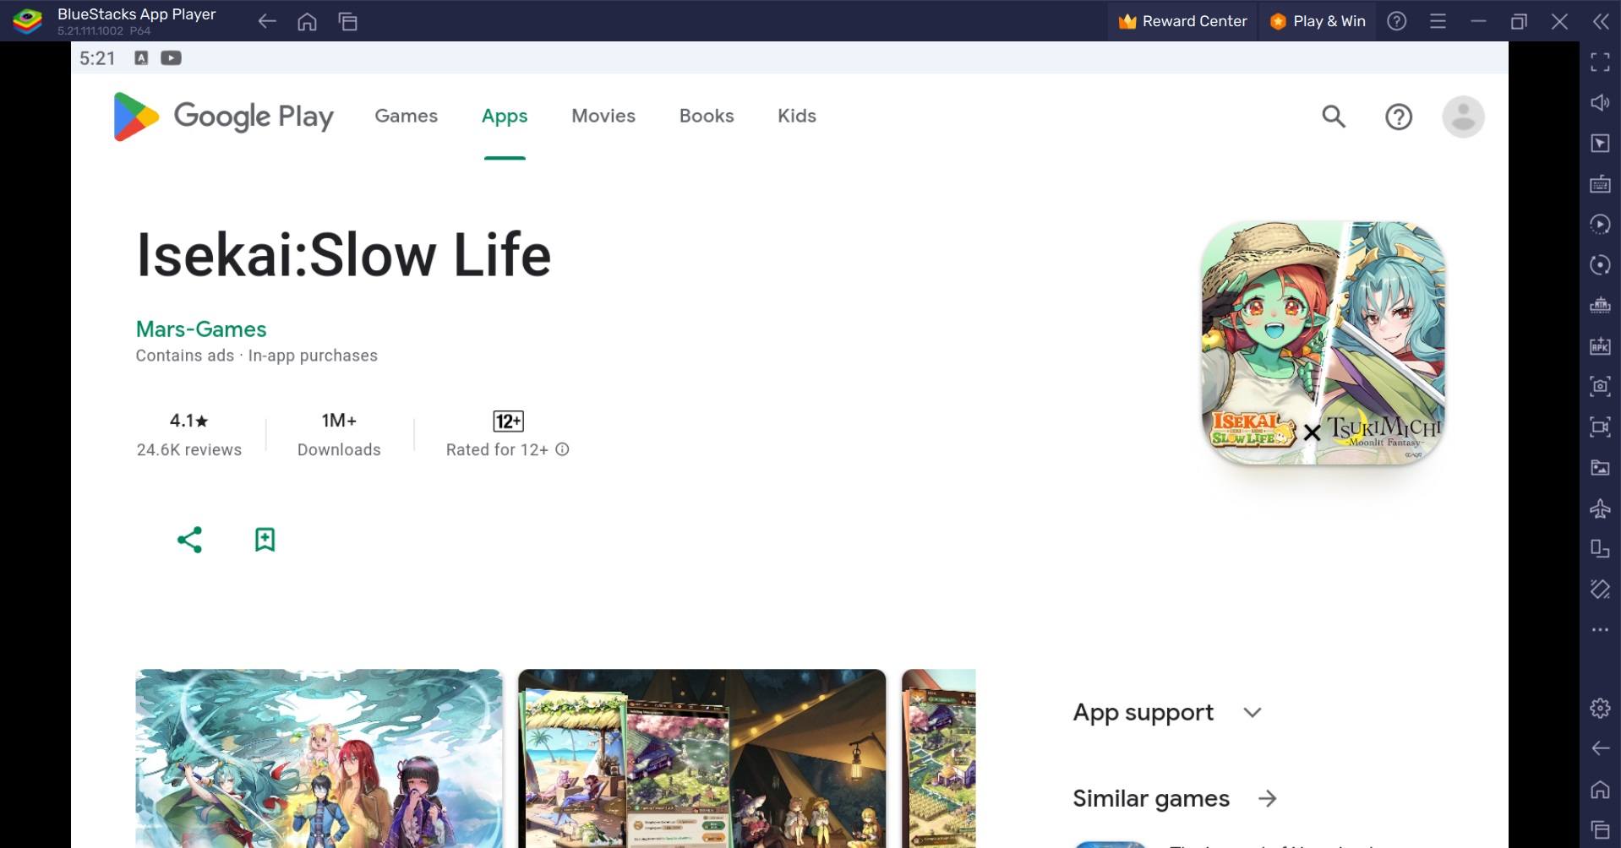Click the record screen icon in sidebar
The height and width of the screenshot is (848, 1621).
pyautogui.click(x=1600, y=427)
